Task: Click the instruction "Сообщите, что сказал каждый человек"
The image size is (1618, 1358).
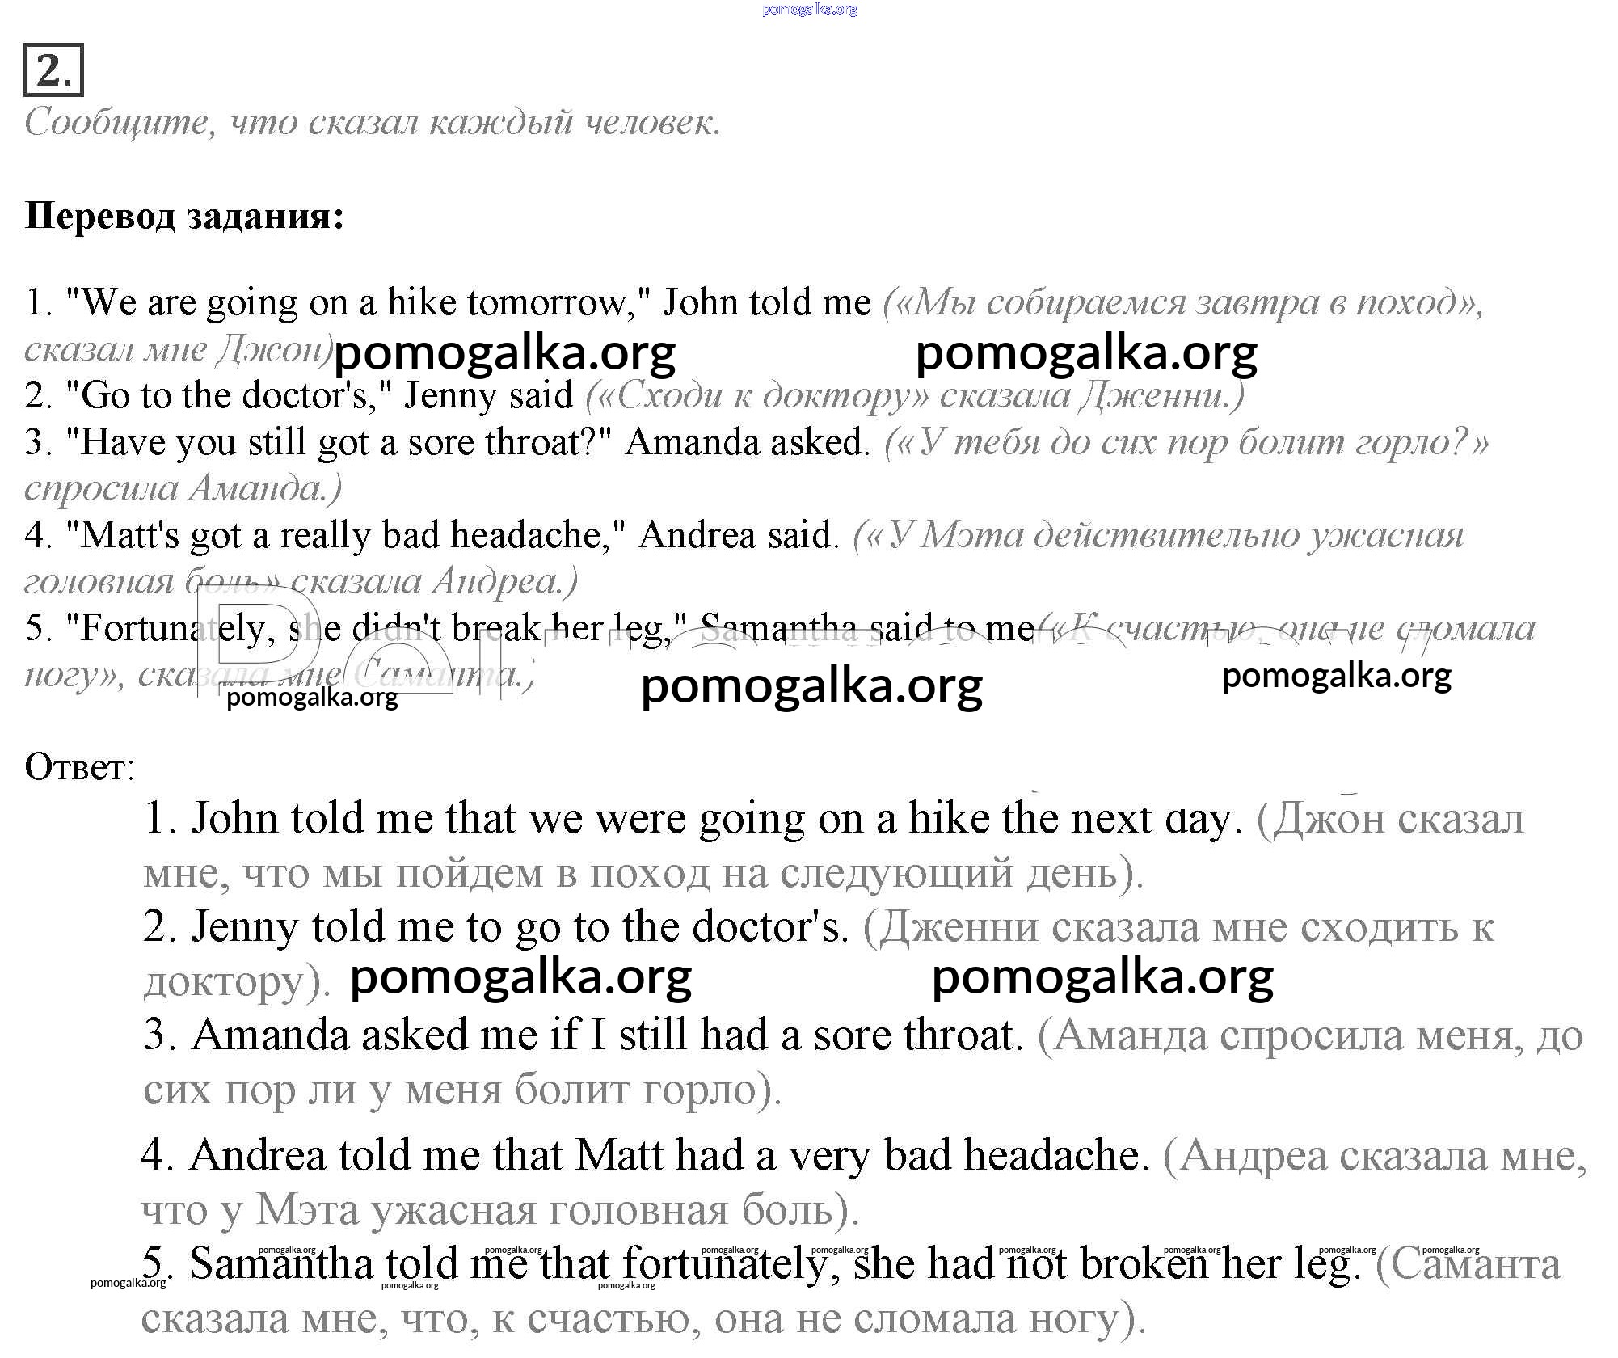Action: click(372, 123)
